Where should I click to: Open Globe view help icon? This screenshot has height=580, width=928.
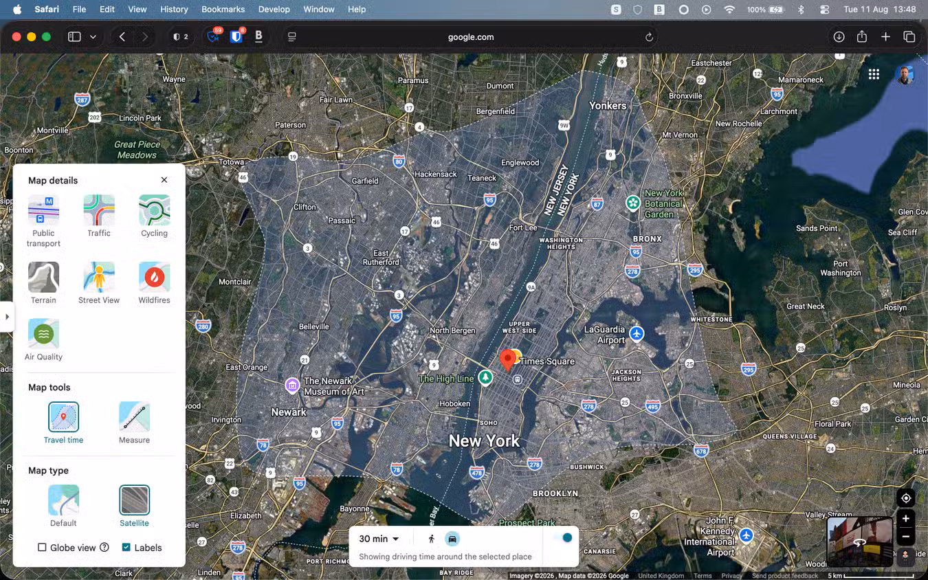(x=104, y=548)
